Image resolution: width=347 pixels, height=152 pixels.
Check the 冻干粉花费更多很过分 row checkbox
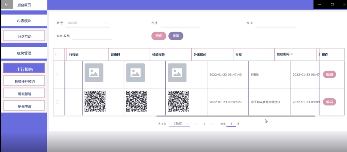[58, 102]
